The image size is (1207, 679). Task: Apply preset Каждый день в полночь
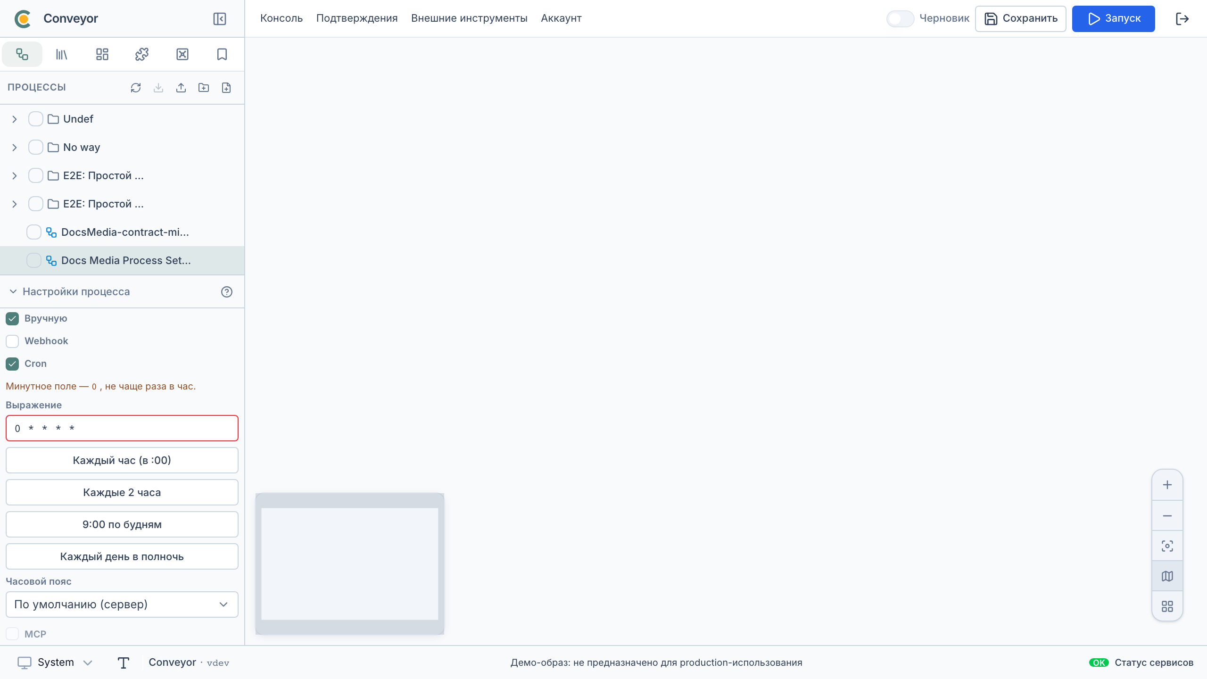click(122, 556)
